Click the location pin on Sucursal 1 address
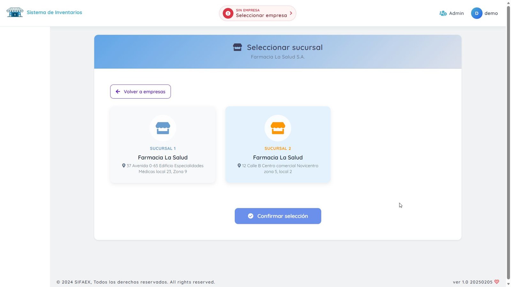The image size is (511, 287). pos(124,166)
